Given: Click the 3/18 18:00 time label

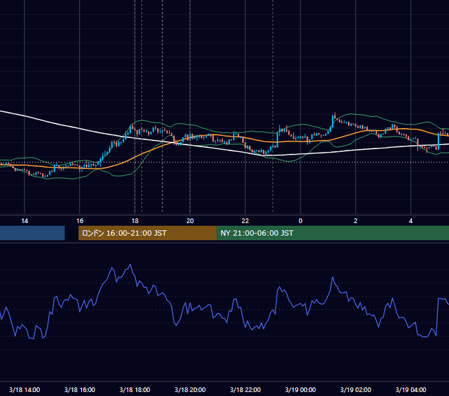Looking at the screenshot, I should coord(135,389).
